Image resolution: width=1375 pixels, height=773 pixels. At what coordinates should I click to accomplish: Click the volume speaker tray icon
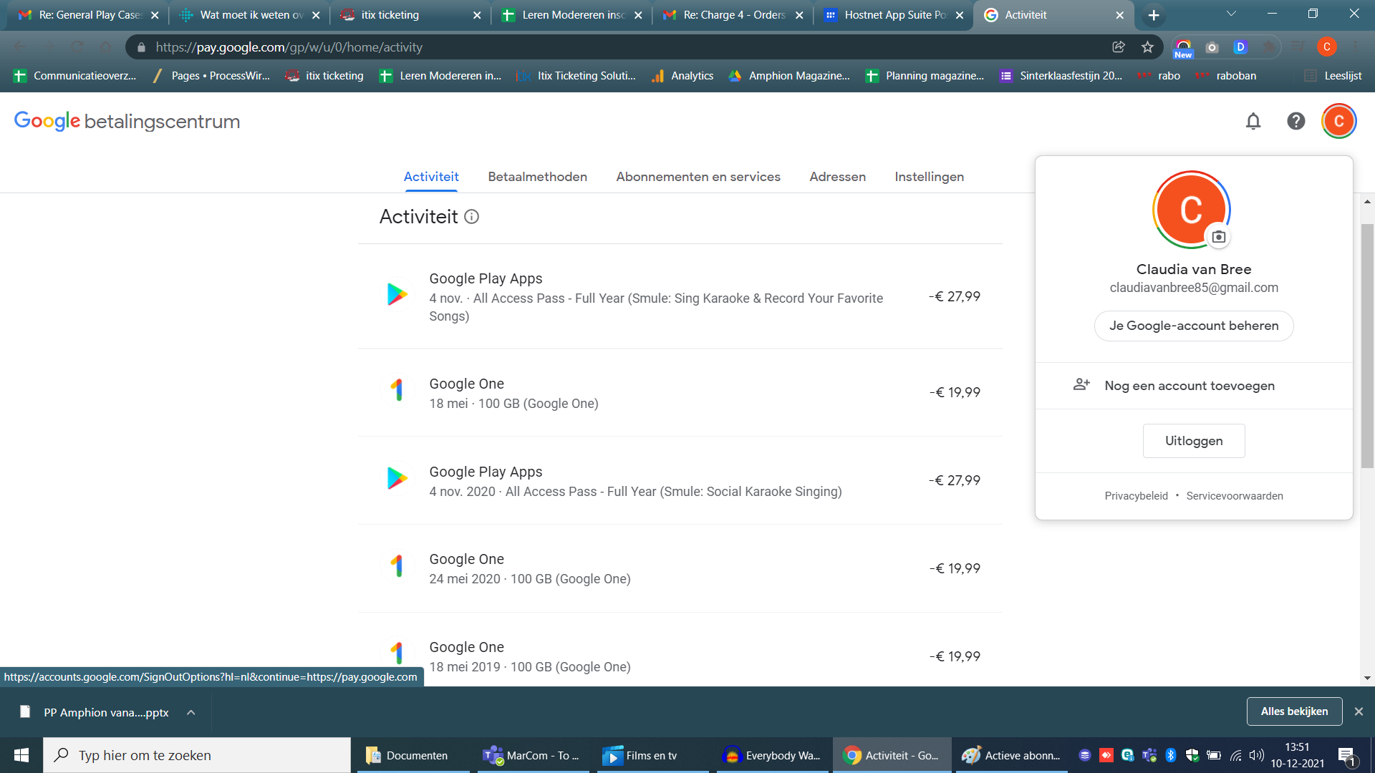pos(1257,755)
